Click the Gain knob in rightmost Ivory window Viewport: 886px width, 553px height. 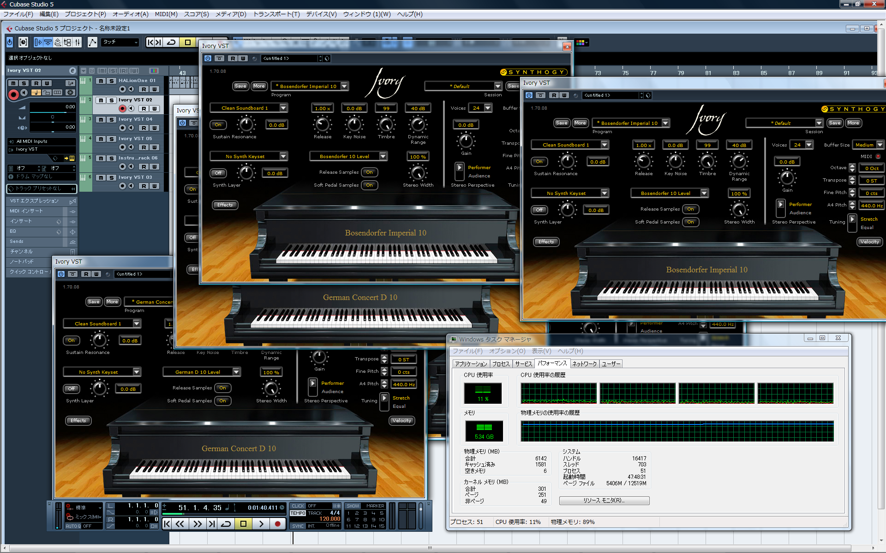pyautogui.click(x=787, y=177)
